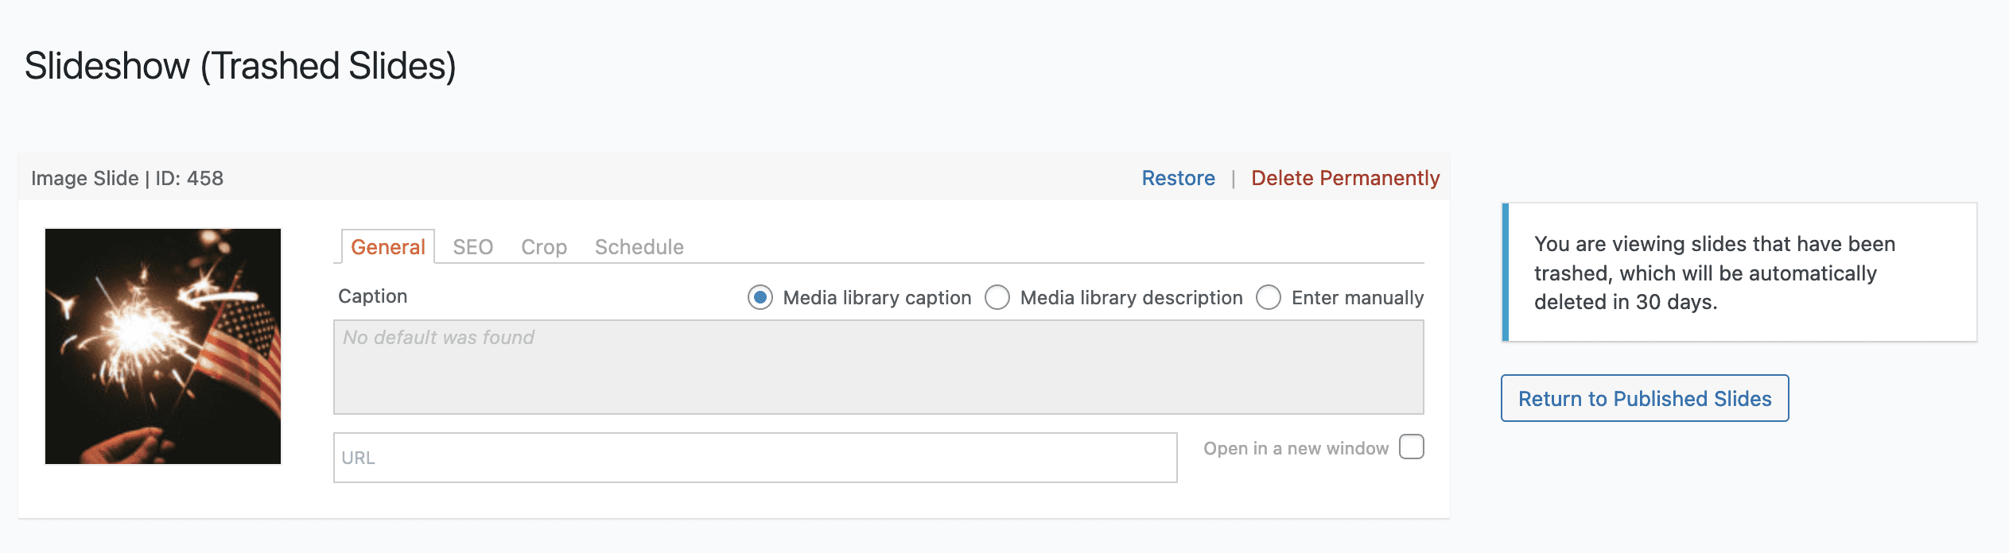
Task: Click the trashed slides notice text
Action: (x=1714, y=273)
